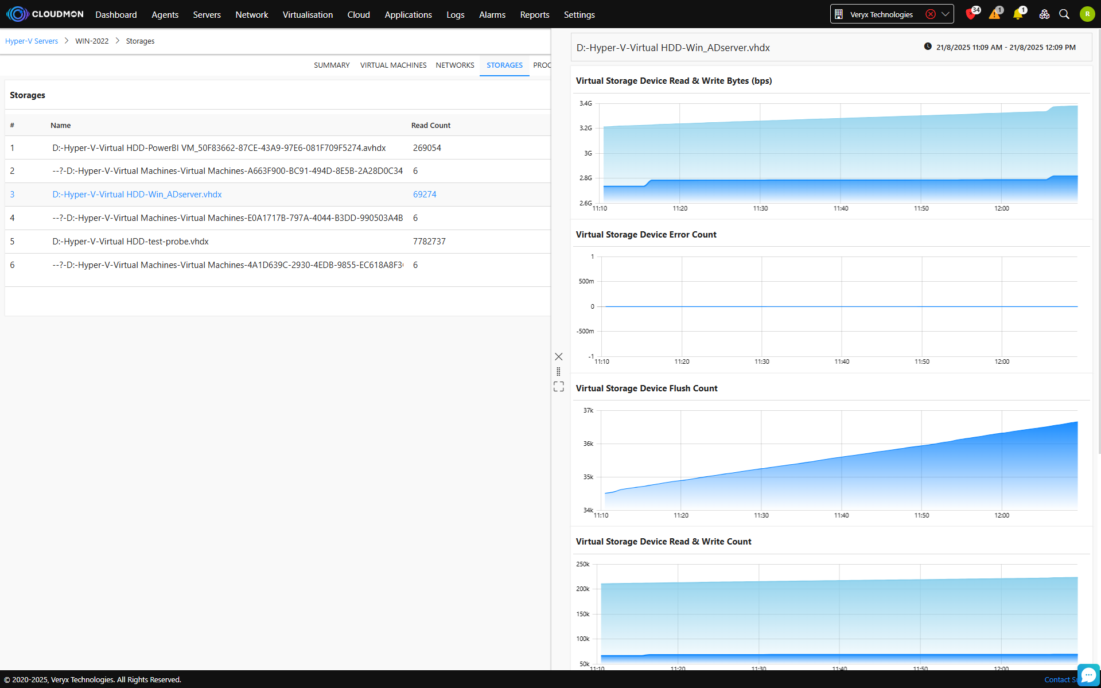Select the Win_ADserver.vhdx storage link
This screenshot has height=688, width=1101.
point(137,195)
